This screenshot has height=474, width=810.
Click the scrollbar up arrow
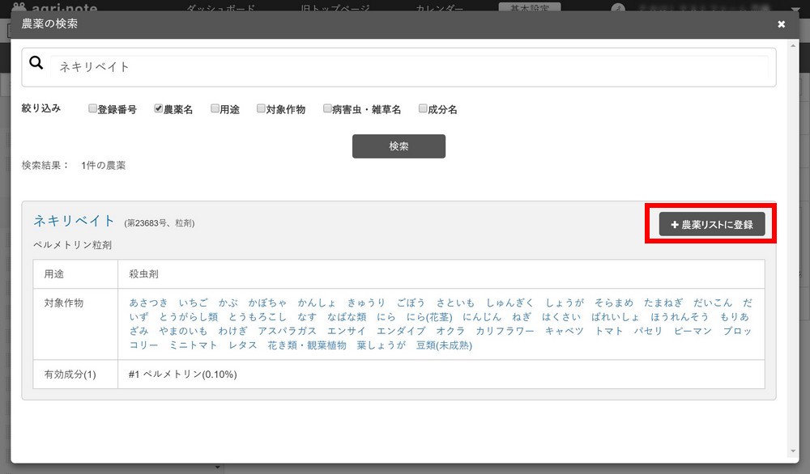pyautogui.click(x=792, y=47)
